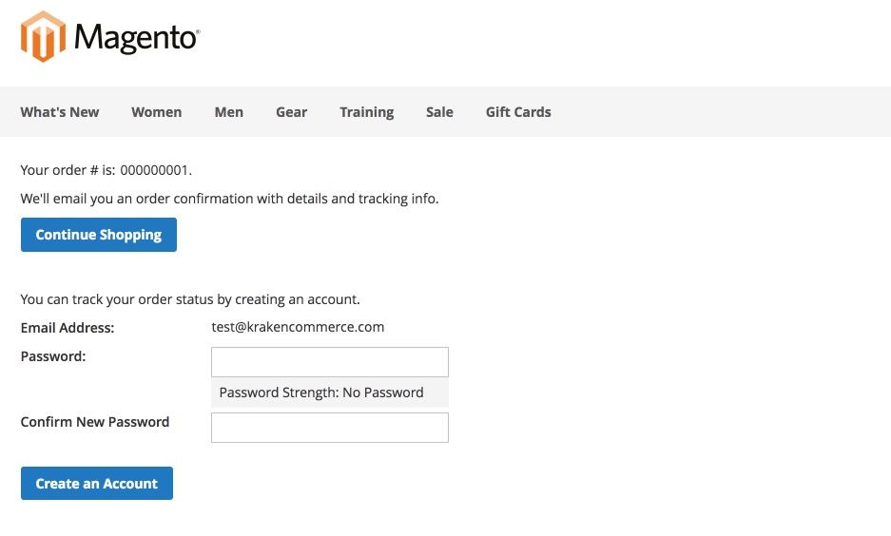Viewport: 891px width, 536px height.
Task: Click the Create an Account button
Action: click(x=97, y=483)
